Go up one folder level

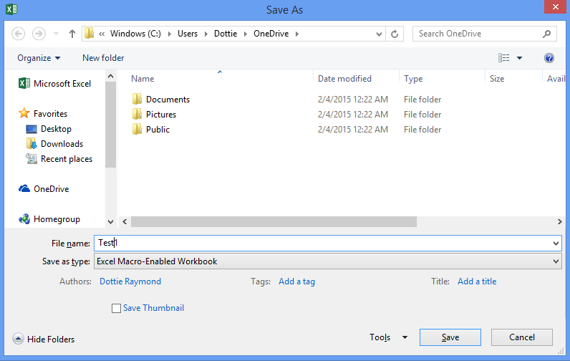point(72,34)
